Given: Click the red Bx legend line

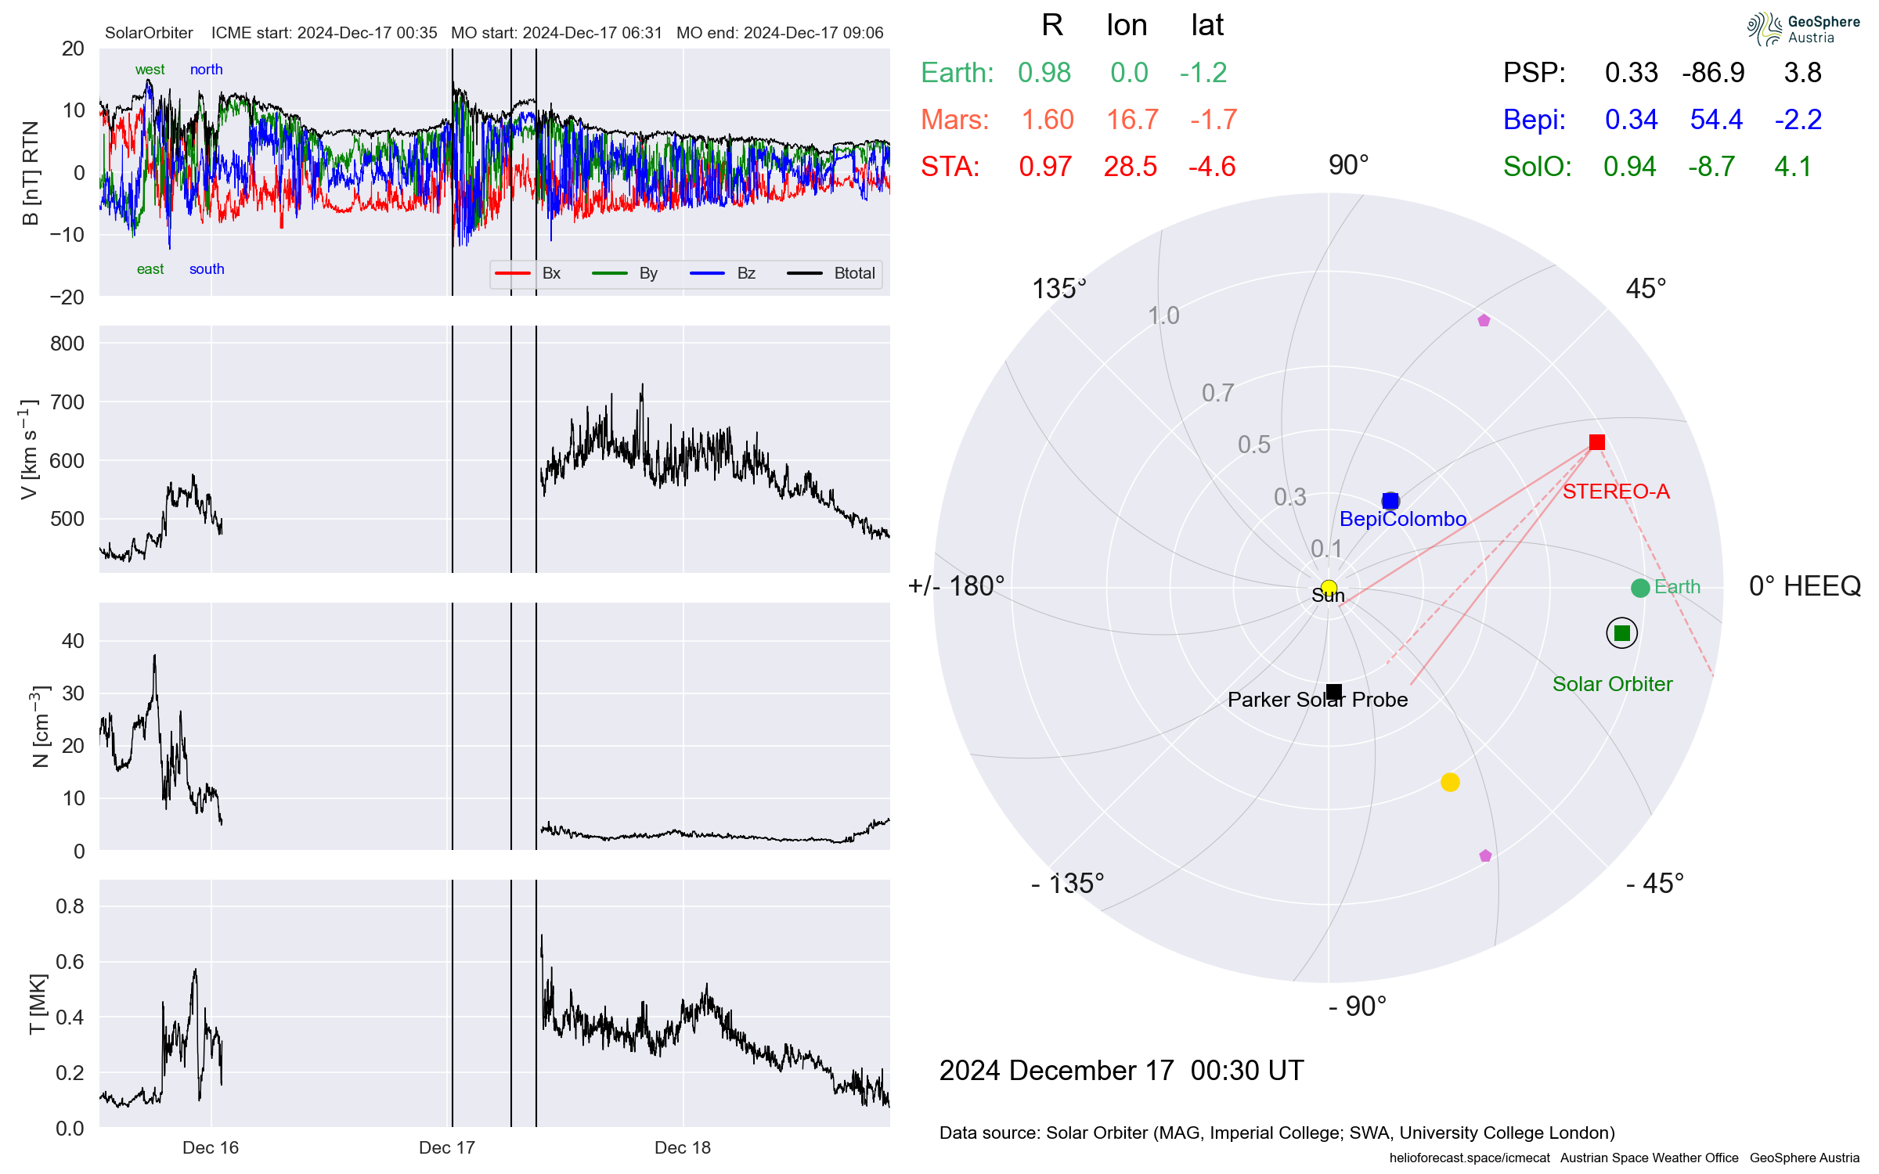Looking at the screenshot, I should point(513,273).
